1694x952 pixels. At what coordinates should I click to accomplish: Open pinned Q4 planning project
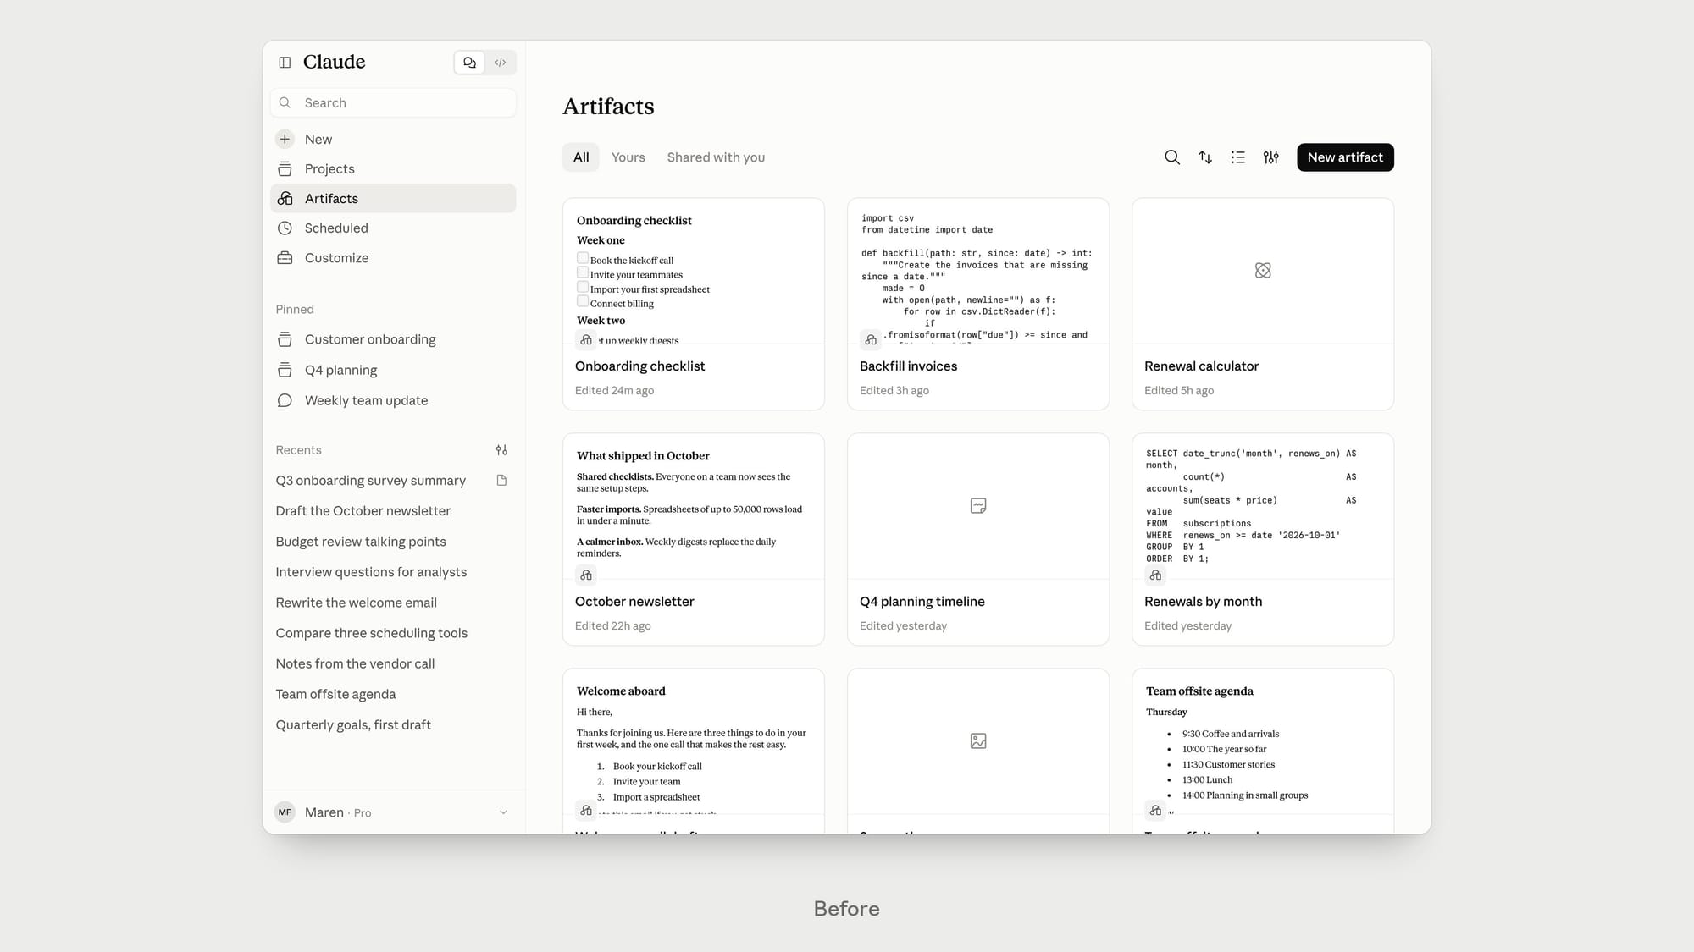pyautogui.click(x=393, y=370)
